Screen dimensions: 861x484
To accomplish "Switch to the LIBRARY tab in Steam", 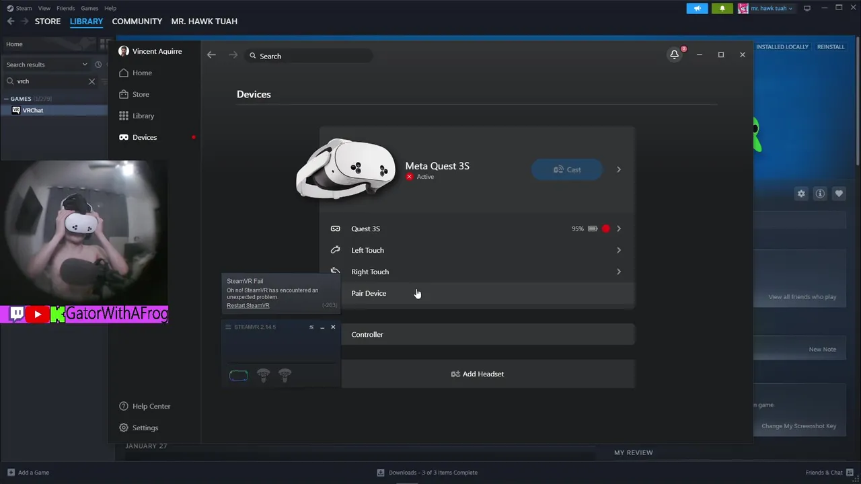I will pyautogui.click(x=86, y=22).
